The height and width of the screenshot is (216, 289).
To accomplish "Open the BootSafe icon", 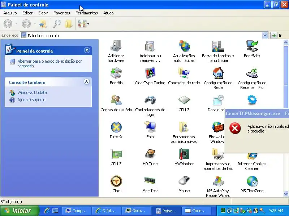I will pyautogui.click(x=252, y=49).
